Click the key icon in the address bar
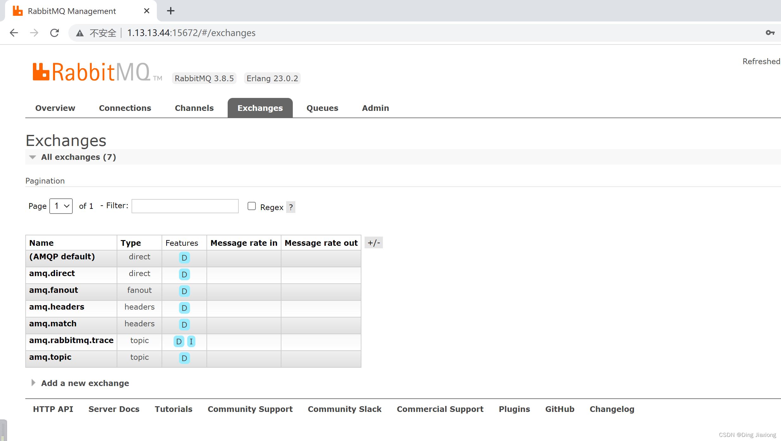The image size is (781, 441). tap(771, 33)
